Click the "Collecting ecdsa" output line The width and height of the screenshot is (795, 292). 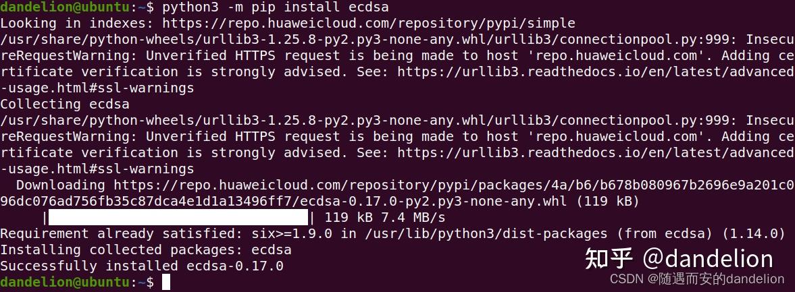point(64,104)
